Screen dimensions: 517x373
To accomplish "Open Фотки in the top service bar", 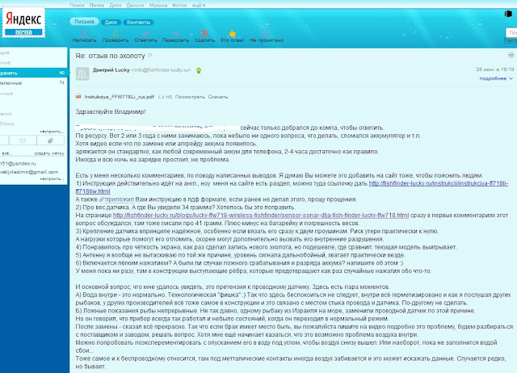I will tap(179, 6).
